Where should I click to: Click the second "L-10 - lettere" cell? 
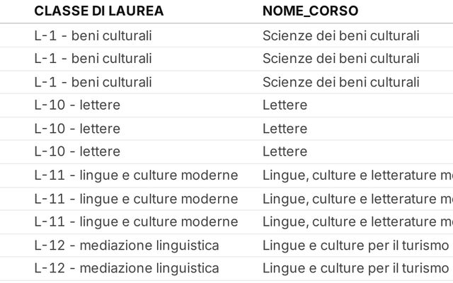click(77, 129)
